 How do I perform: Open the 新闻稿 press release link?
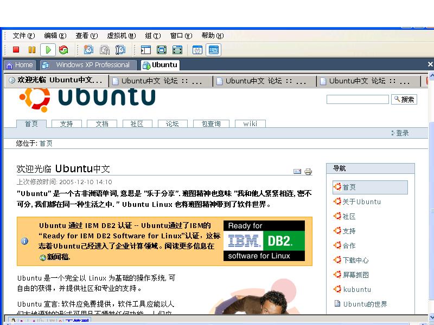pos(59,257)
